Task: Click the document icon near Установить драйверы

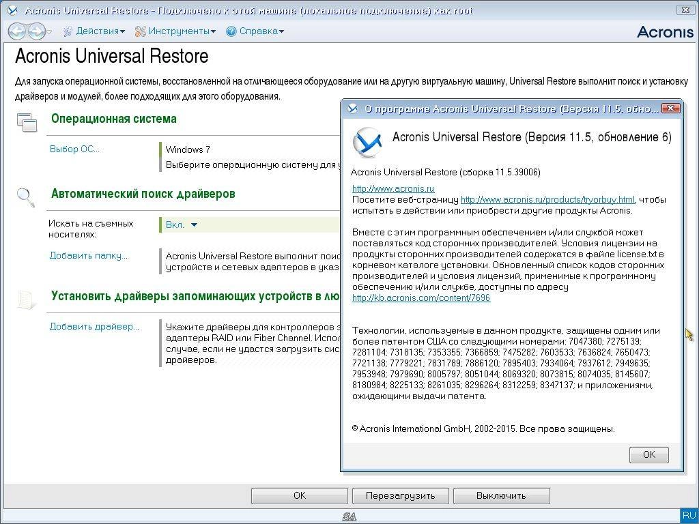Action: pos(27,300)
